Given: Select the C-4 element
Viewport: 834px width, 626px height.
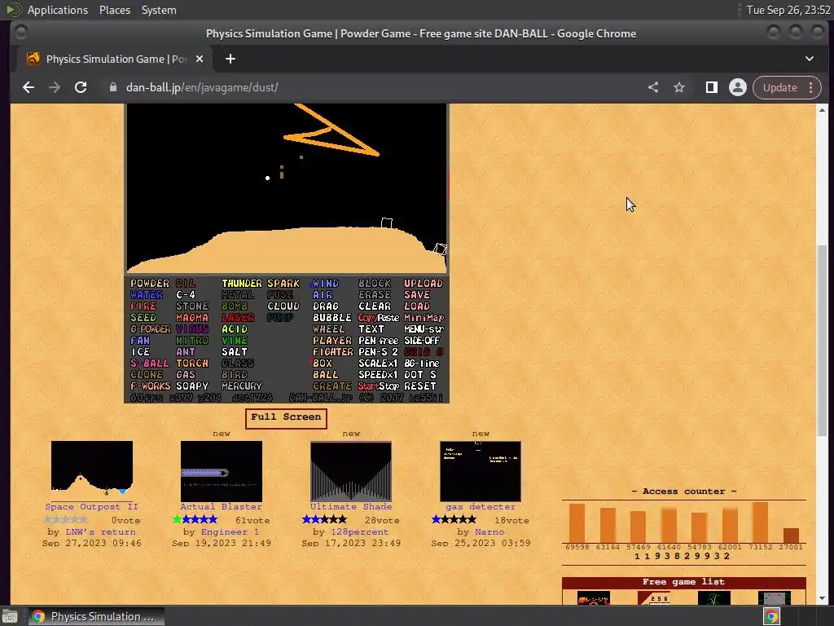Looking at the screenshot, I should pyautogui.click(x=186, y=295).
